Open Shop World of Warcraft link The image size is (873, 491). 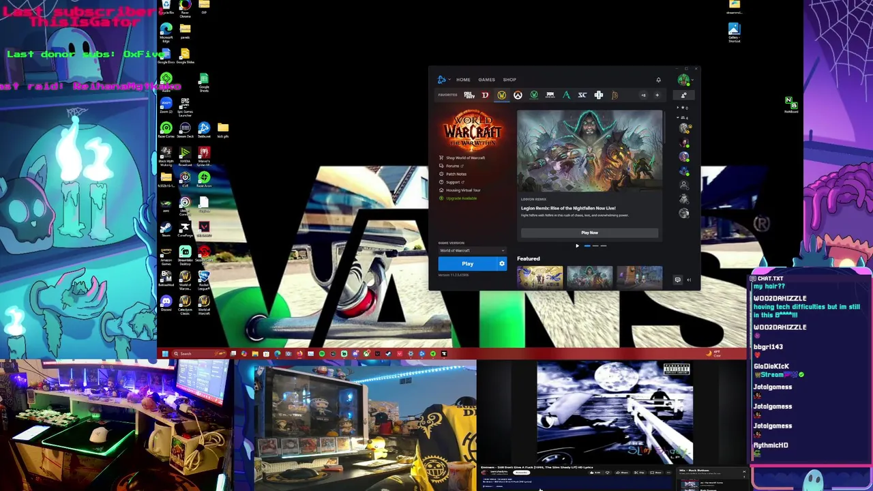pos(465,158)
